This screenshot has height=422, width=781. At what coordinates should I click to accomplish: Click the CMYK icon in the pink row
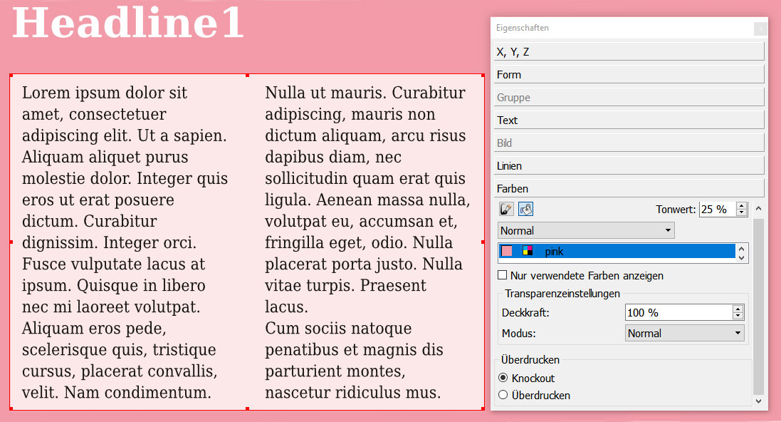(528, 251)
